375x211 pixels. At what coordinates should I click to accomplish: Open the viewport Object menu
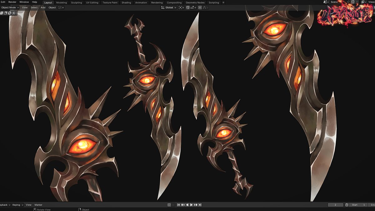click(x=52, y=8)
